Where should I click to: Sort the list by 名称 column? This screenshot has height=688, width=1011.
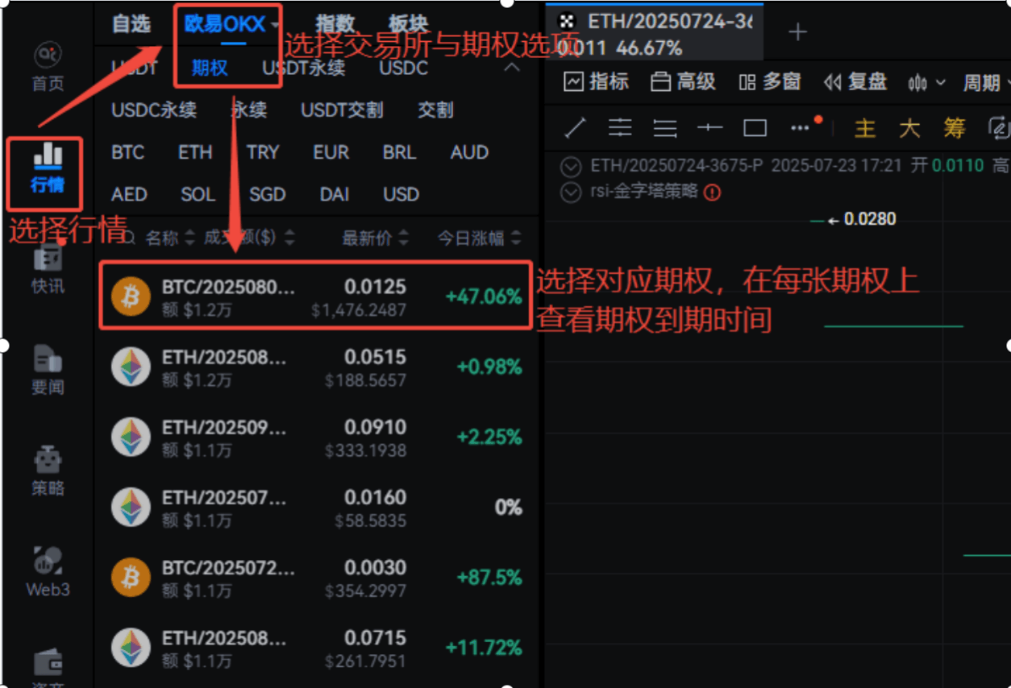(170, 238)
